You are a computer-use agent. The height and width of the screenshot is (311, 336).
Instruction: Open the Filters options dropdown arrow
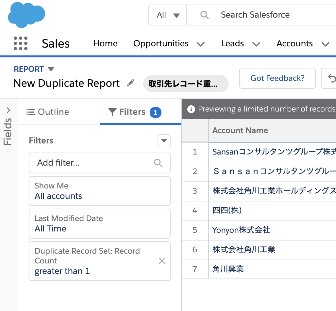[x=164, y=141]
